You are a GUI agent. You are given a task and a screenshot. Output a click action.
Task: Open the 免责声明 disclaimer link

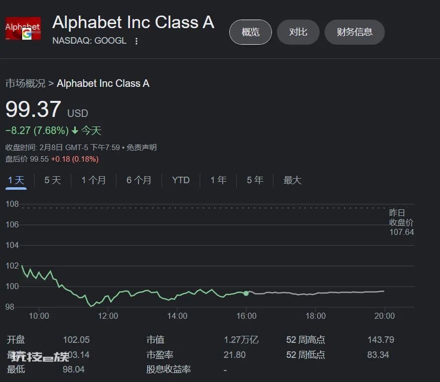click(x=141, y=148)
